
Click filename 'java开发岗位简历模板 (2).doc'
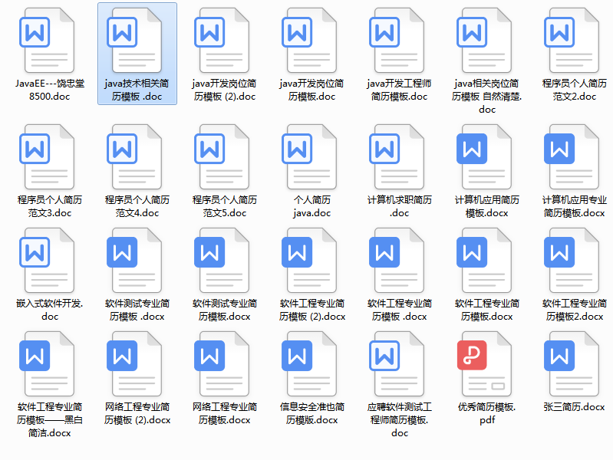pyautogui.click(x=224, y=90)
